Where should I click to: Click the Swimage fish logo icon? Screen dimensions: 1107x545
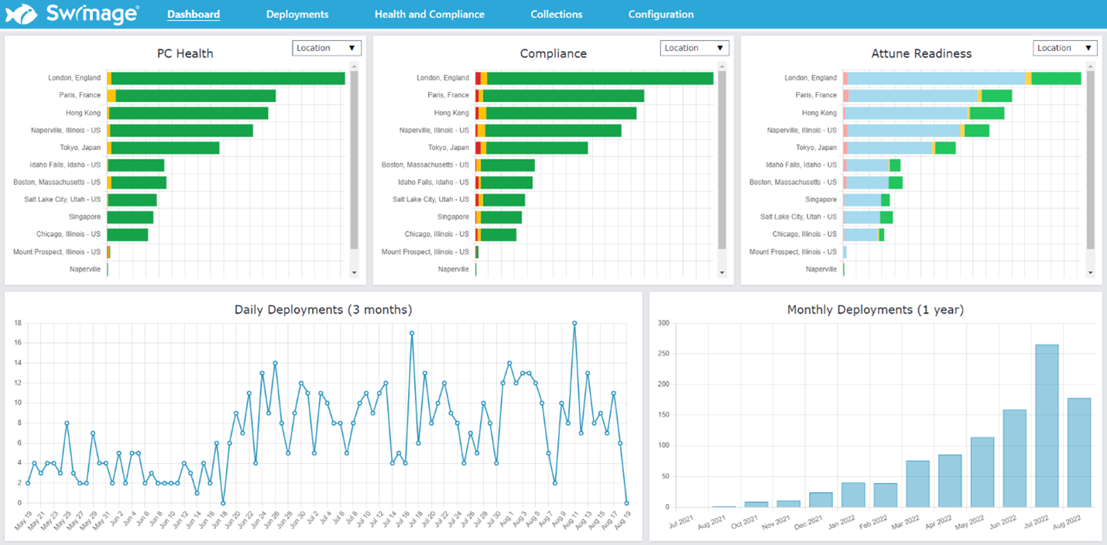[22, 13]
